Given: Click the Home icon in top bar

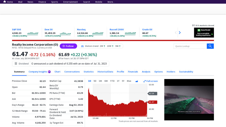Looking at the screenshot, I should coord(5,2).
